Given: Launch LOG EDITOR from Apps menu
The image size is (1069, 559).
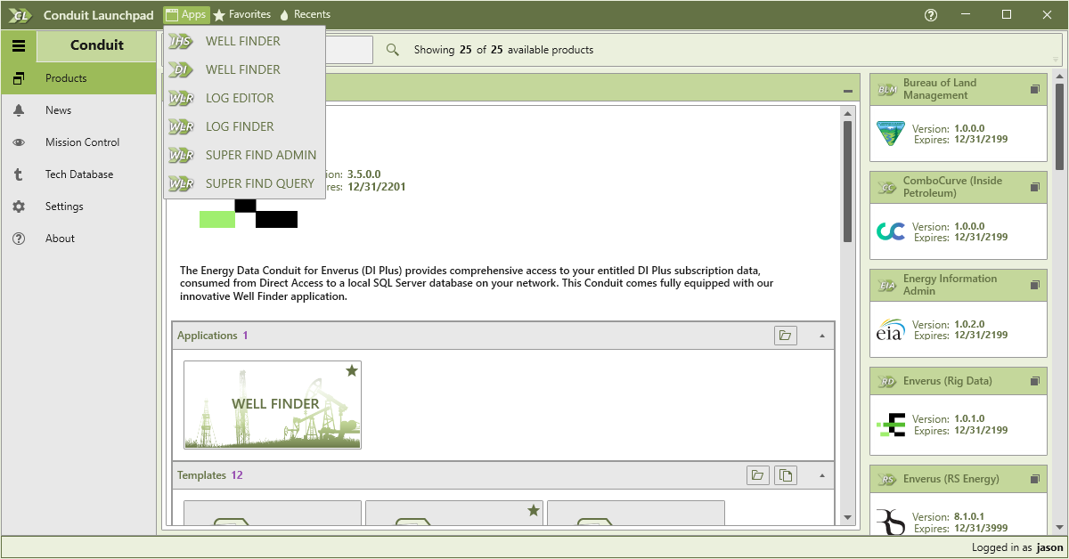Looking at the screenshot, I should coord(244,98).
